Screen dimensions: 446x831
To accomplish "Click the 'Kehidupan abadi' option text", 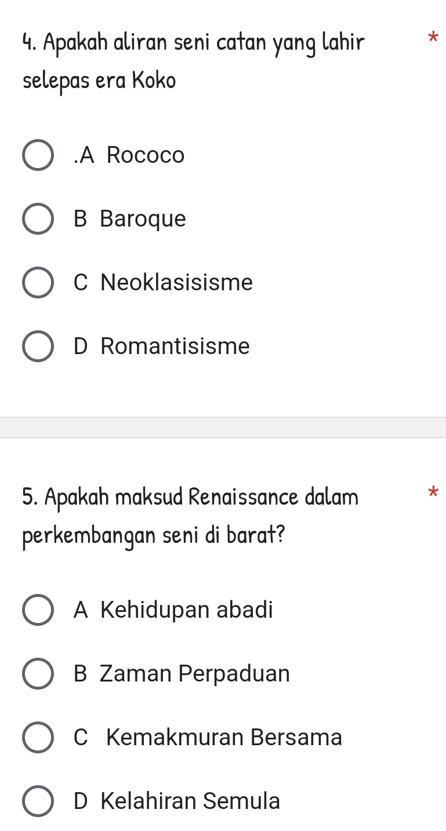I will 186,610.
